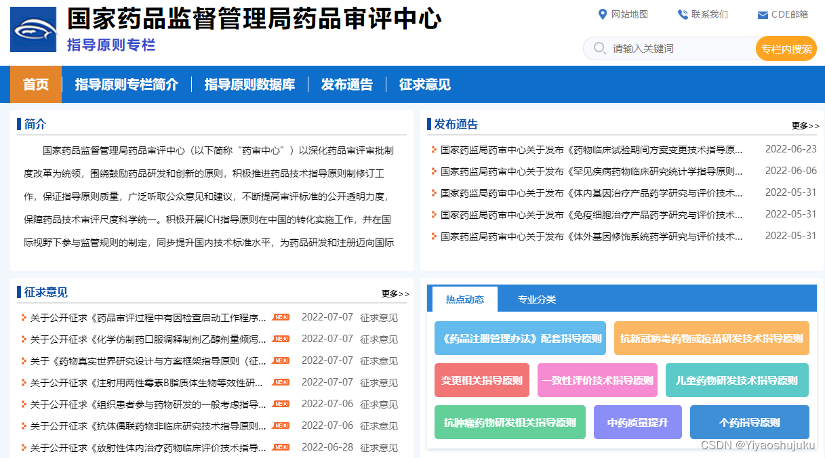Open 《药品注册管理办法》配套指导原则 tile
Screen dimensions: 825x458
(x=520, y=338)
